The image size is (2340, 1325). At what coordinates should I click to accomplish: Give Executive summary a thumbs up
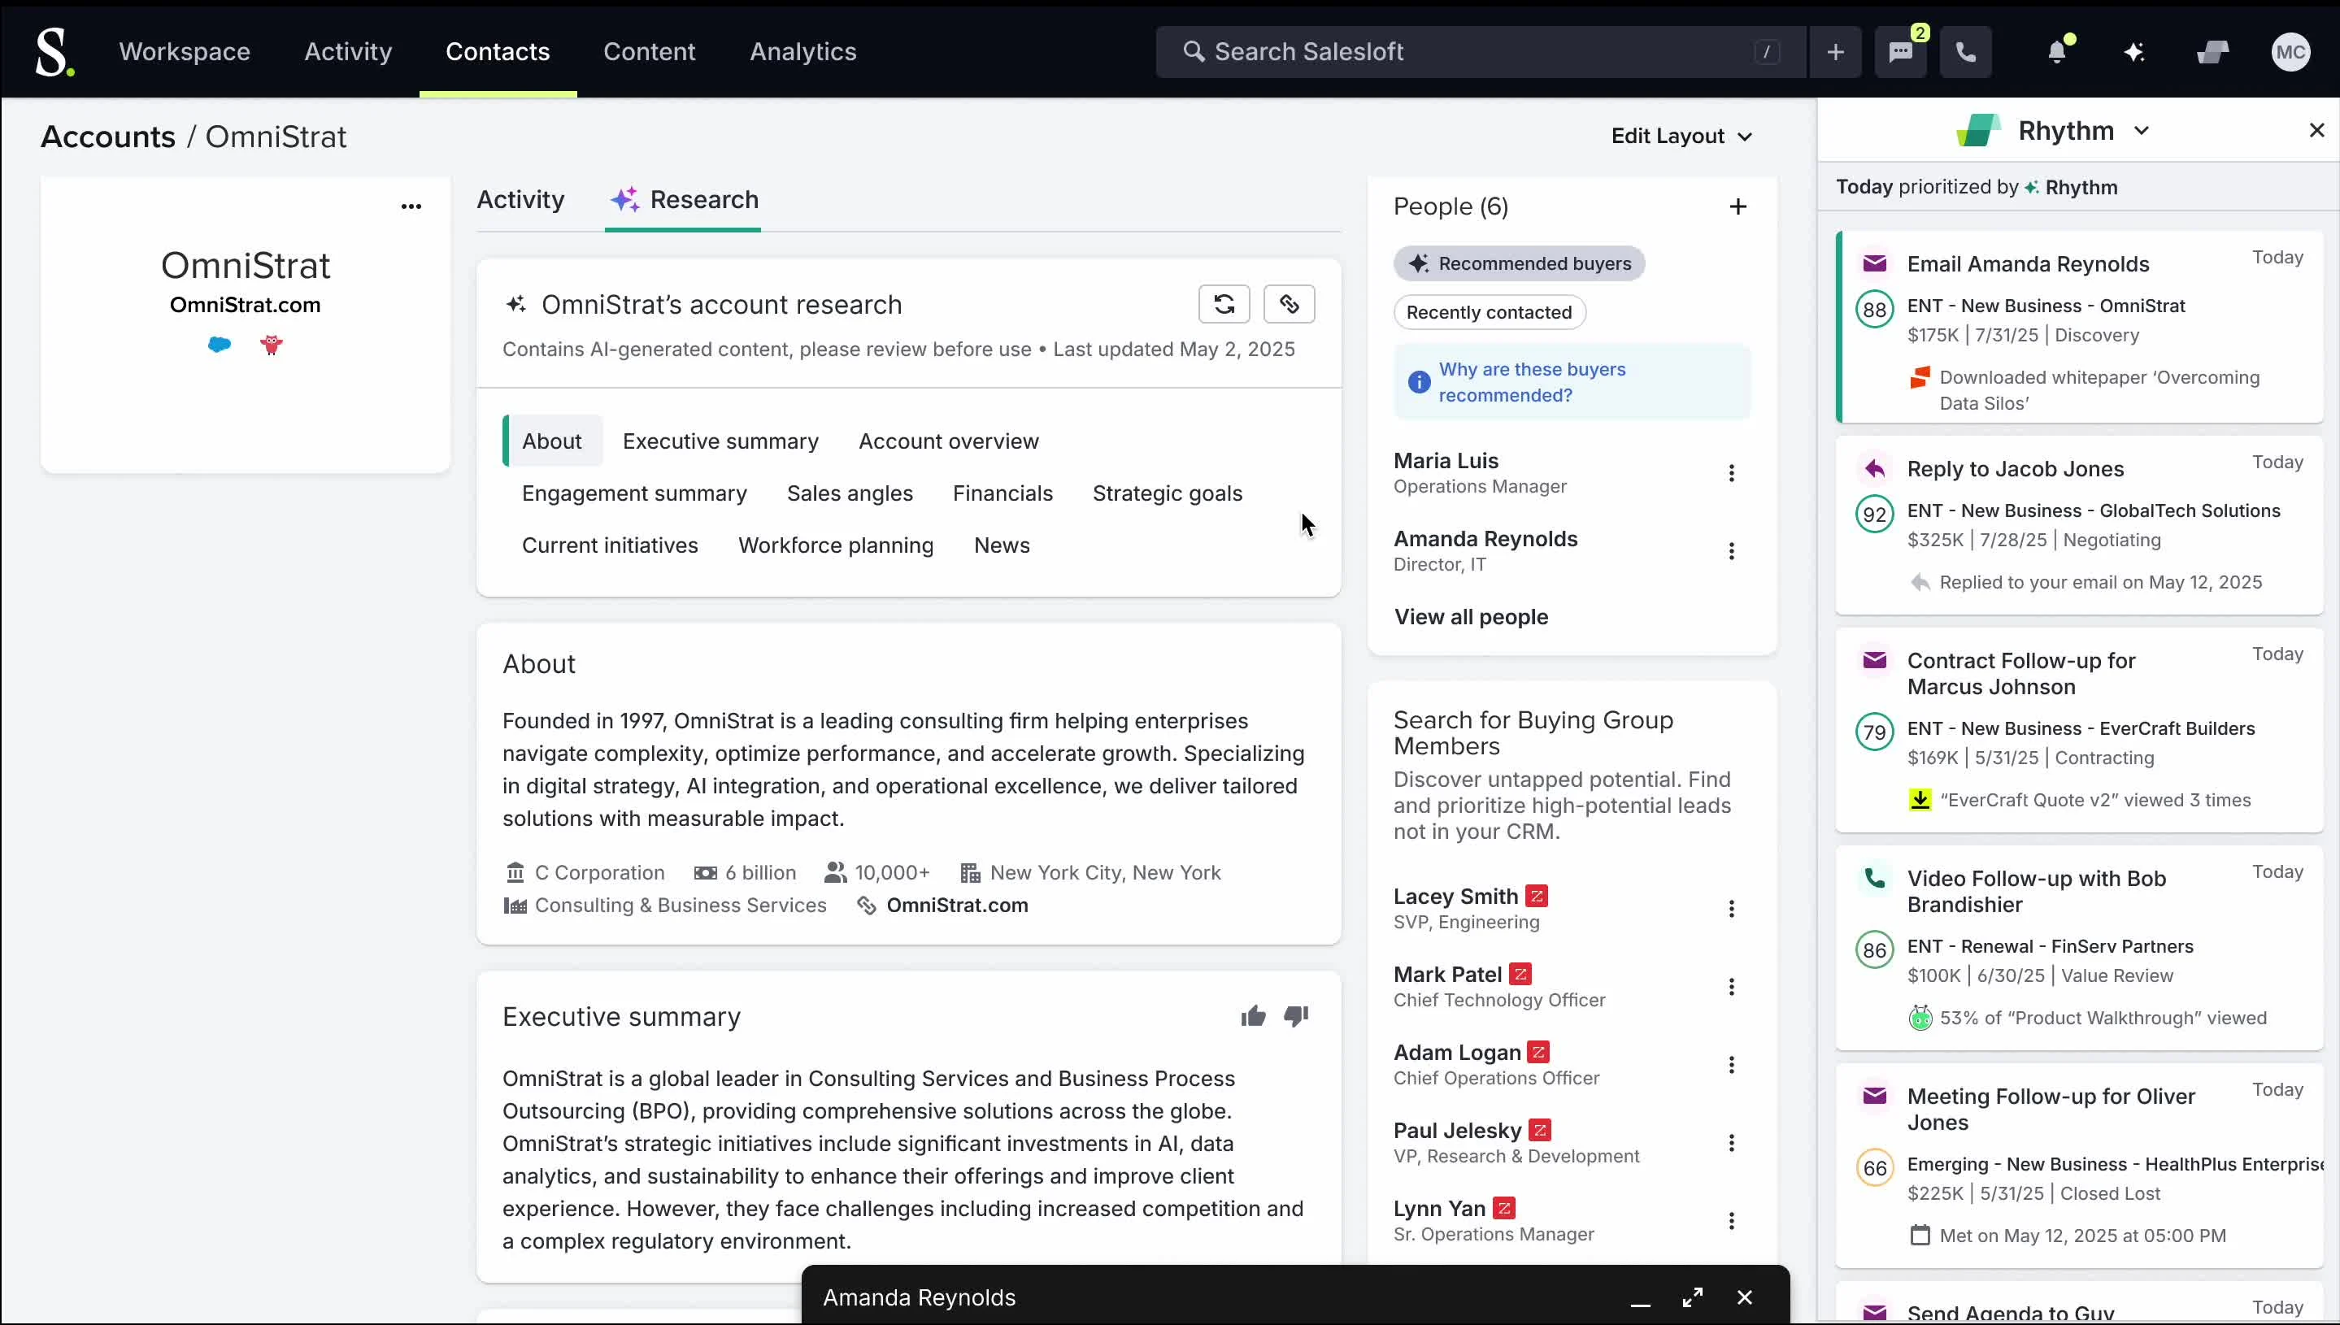pos(1253,1016)
